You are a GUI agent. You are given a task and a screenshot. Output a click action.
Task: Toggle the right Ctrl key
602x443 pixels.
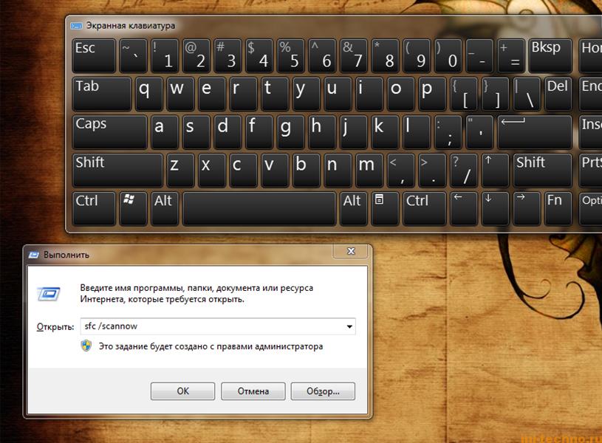coord(424,208)
